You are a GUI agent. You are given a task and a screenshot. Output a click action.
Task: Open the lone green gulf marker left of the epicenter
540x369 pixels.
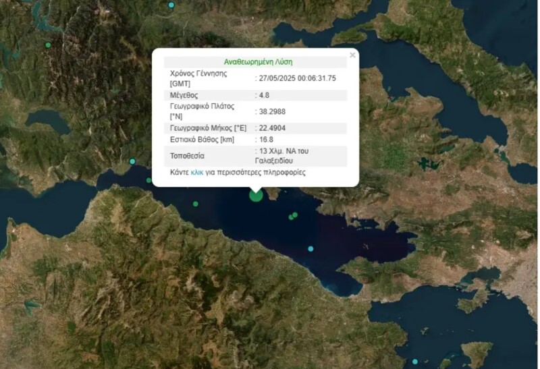point(196,204)
